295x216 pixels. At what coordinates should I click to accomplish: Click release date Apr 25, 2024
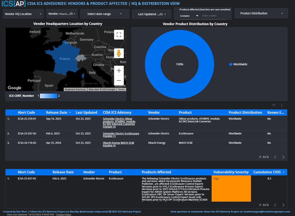(53, 143)
